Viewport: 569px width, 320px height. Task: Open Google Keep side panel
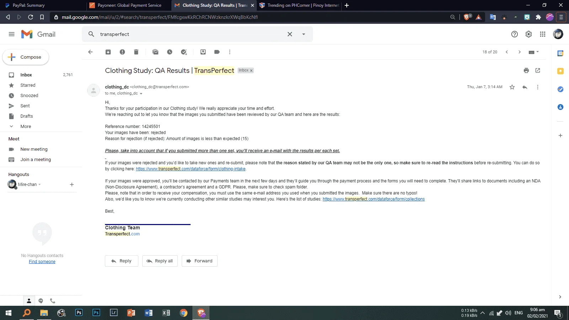click(x=560, y=71)
